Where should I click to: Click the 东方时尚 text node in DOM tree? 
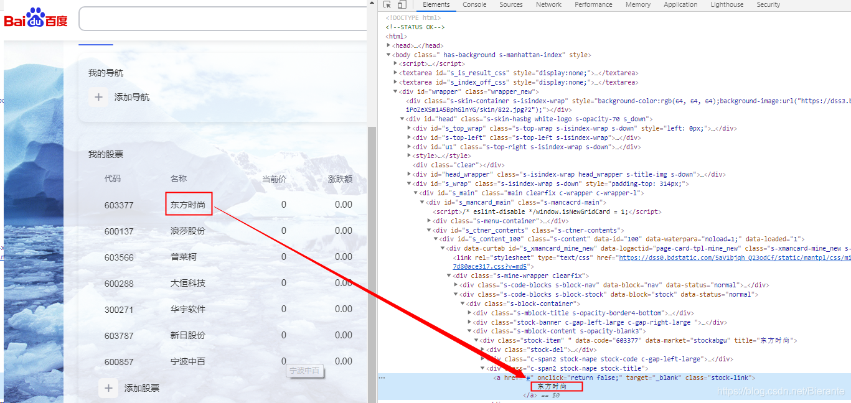(x=552, y=386)
